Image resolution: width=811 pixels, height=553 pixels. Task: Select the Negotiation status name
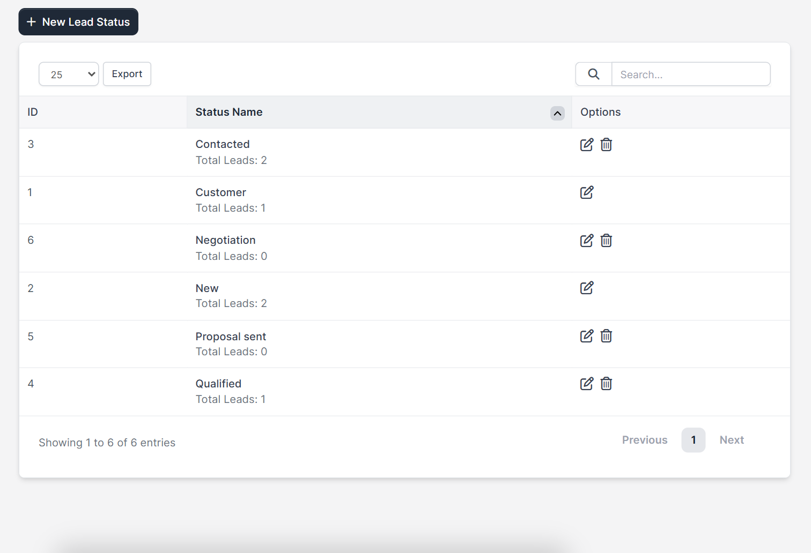(x=226, y=240)
